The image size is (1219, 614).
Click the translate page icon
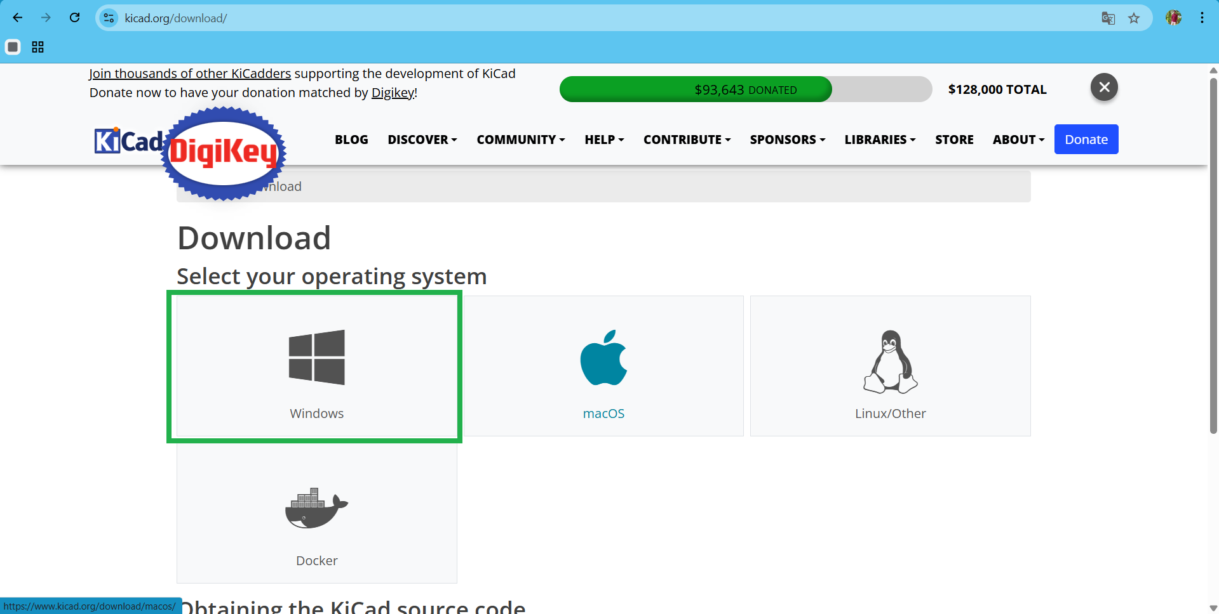pyautogui.click(x=1108, y=18)
